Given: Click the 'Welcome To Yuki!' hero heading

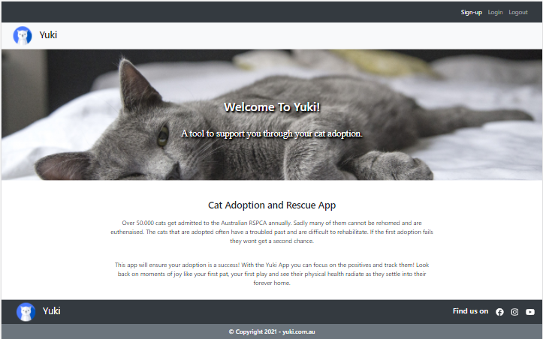Looking at the screenshot, I should point(272,107).
